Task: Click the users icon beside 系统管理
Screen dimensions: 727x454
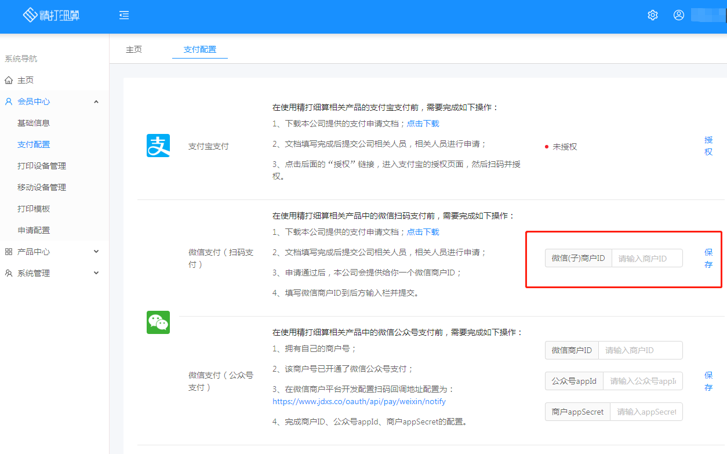Action: point(9,273)
